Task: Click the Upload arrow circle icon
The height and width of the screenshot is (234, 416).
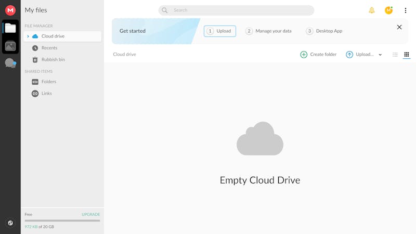Action: [349, 55]
